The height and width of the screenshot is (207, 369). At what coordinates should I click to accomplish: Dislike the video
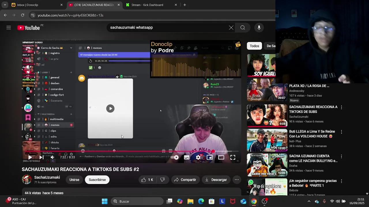pos(163,180)
